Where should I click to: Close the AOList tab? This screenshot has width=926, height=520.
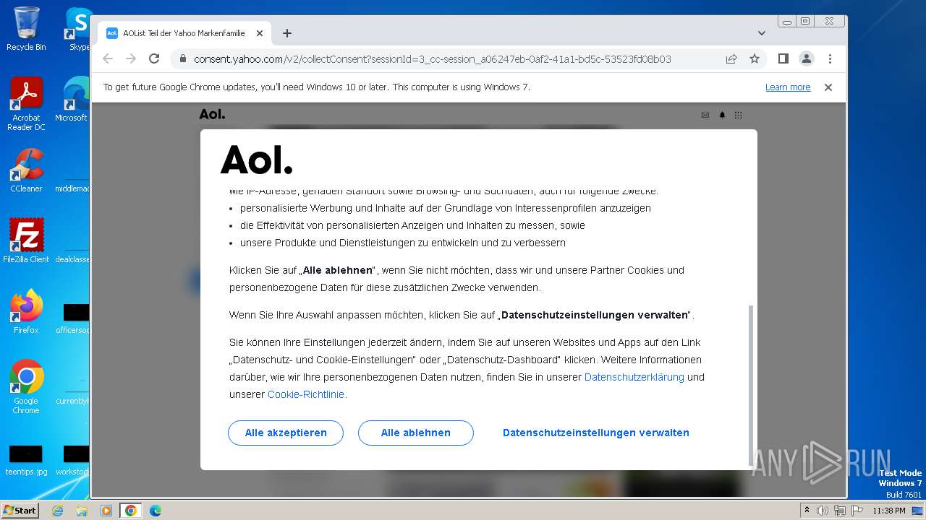point(260,33)
